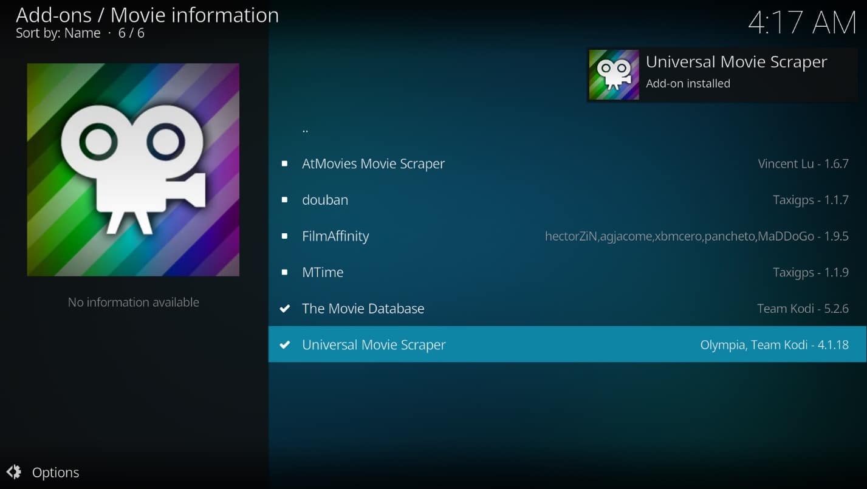Screen dimensions: 867x489
Task: Toggle the installed state of The Movie Database
Action: pos(363,308)
